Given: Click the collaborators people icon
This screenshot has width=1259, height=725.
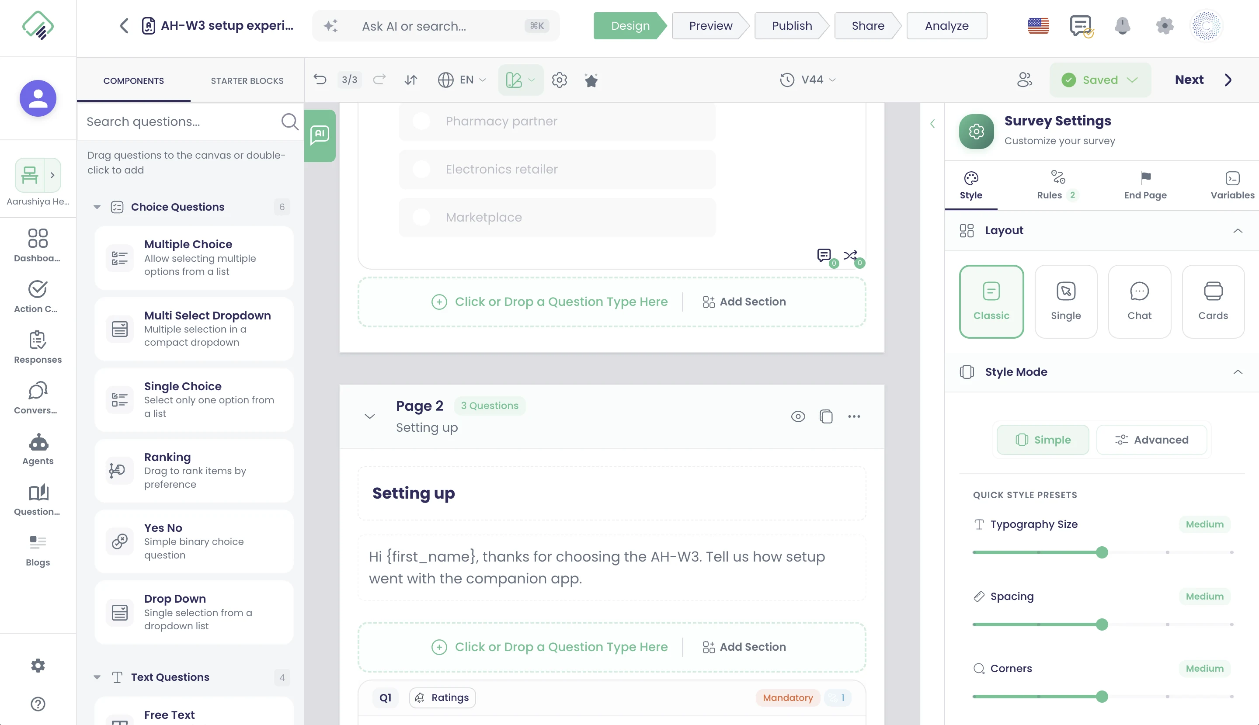Looking at the screenshot, I should [1024, 80].
